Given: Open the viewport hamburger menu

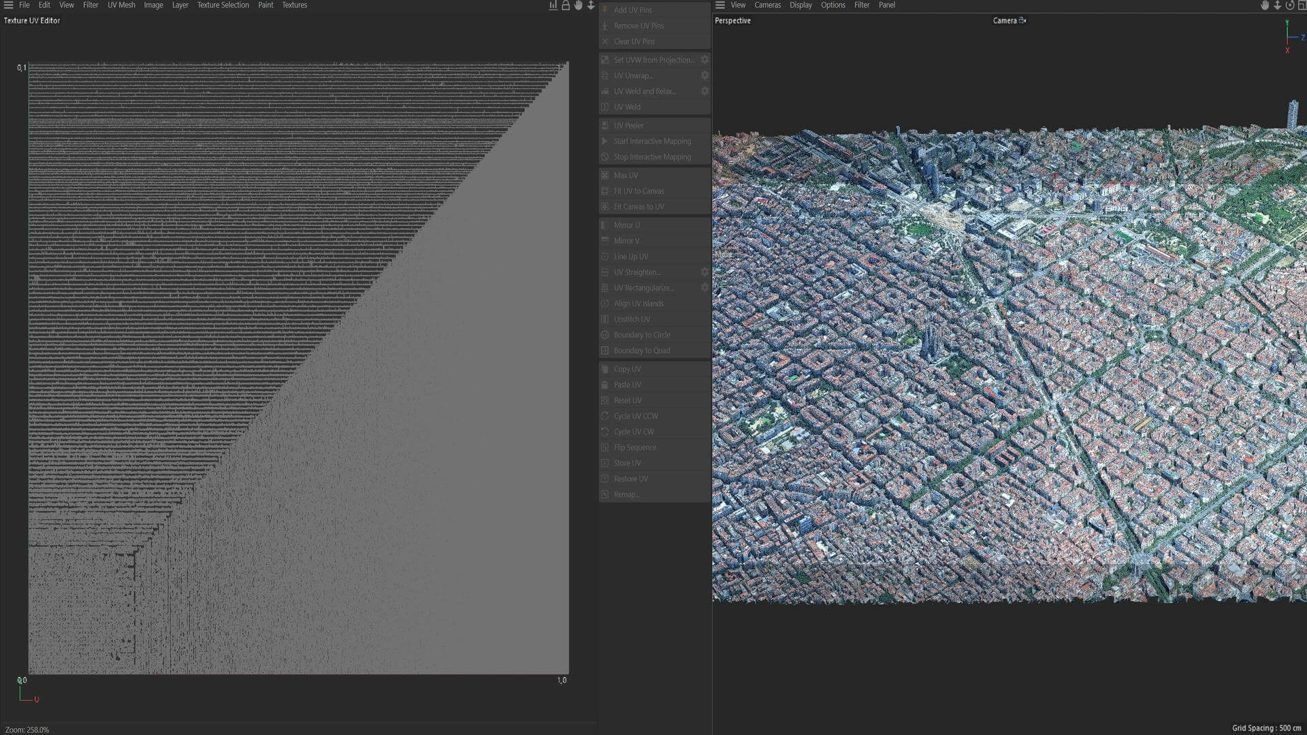Looking at the screenshot, I should pos(720,5).
